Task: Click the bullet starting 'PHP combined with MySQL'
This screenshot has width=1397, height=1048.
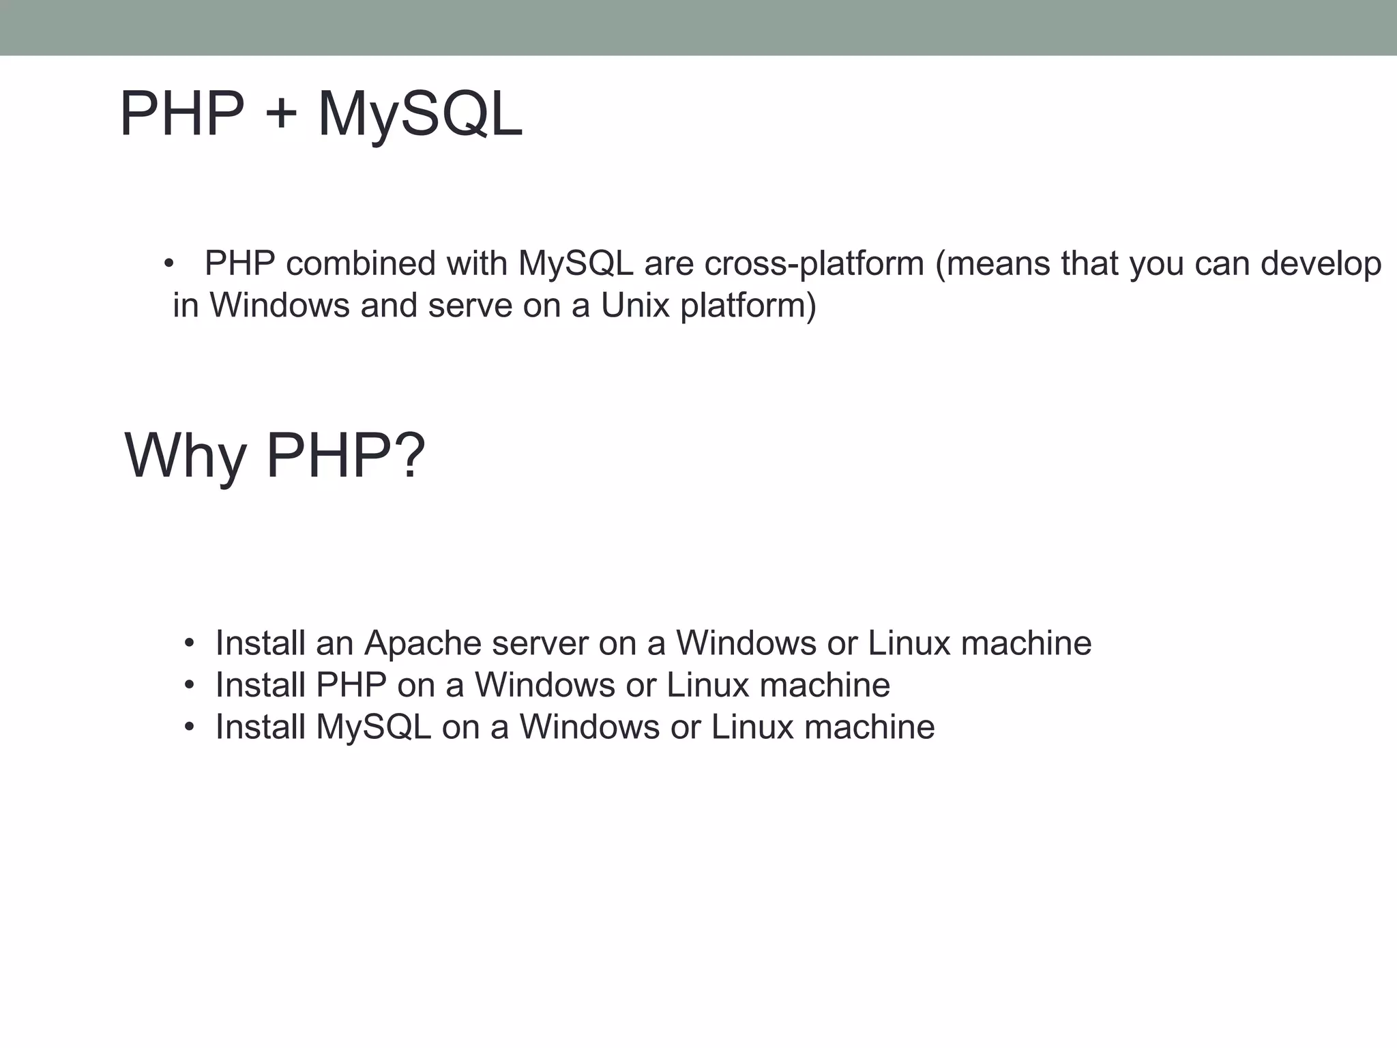Action: point(773,284)
